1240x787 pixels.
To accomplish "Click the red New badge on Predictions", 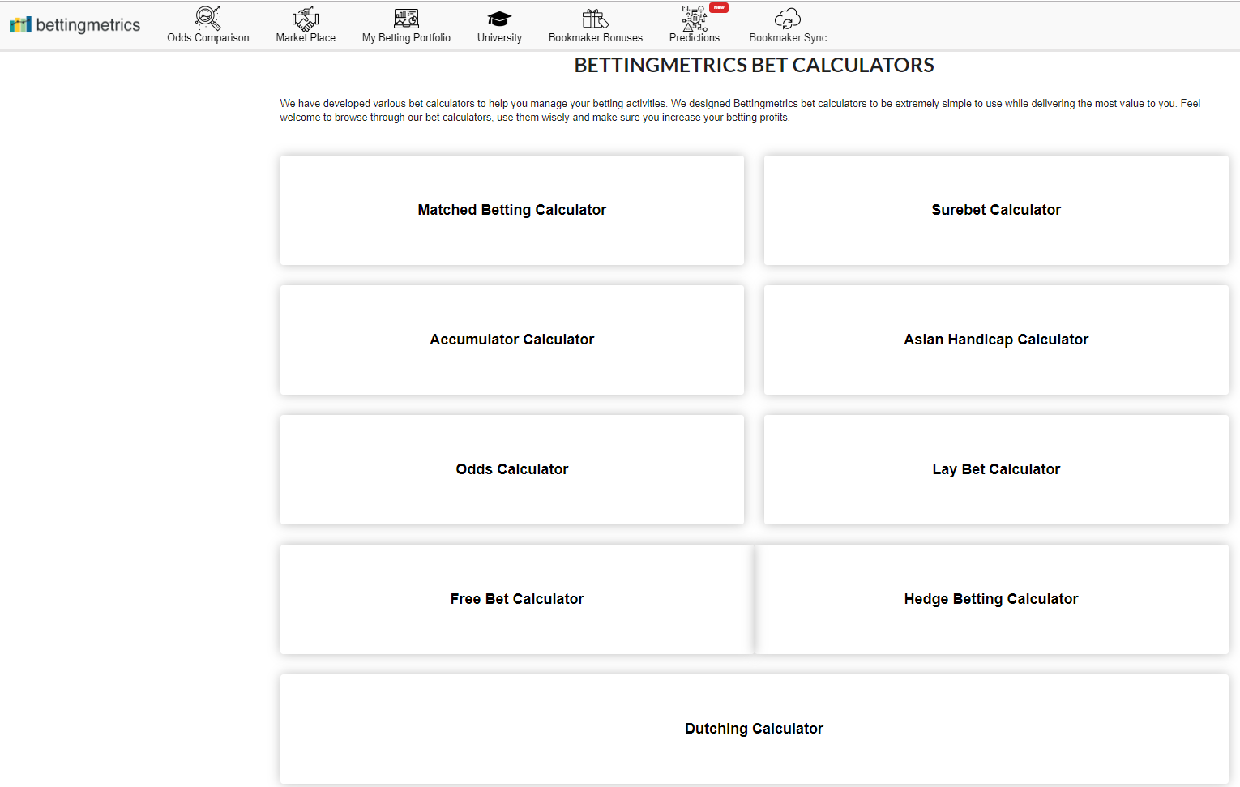I will click(719, 7).
